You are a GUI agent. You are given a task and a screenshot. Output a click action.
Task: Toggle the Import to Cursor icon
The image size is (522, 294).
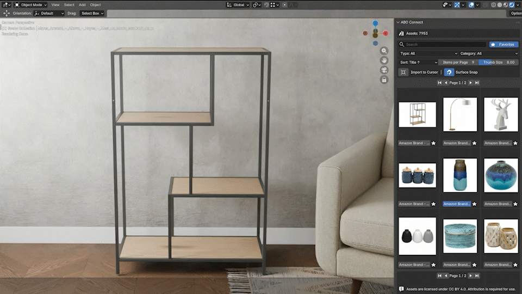pos(403,72)
